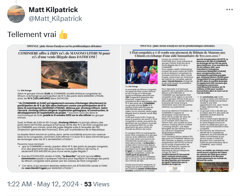Click the 'Tellement vrai' tweet text
This screenshot has height=196, width=241.
(x=32, y=34)
